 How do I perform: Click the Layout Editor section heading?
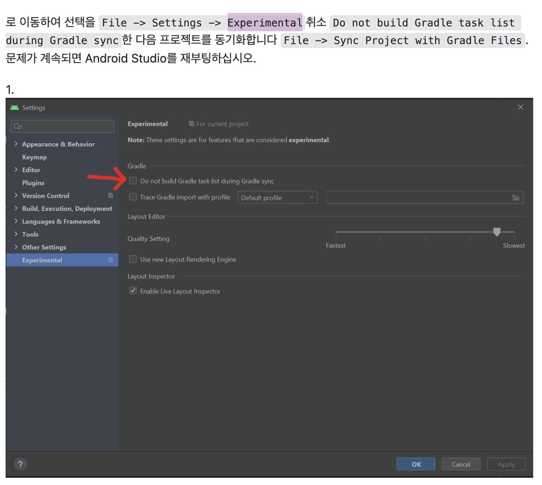[x=146, y=216]
